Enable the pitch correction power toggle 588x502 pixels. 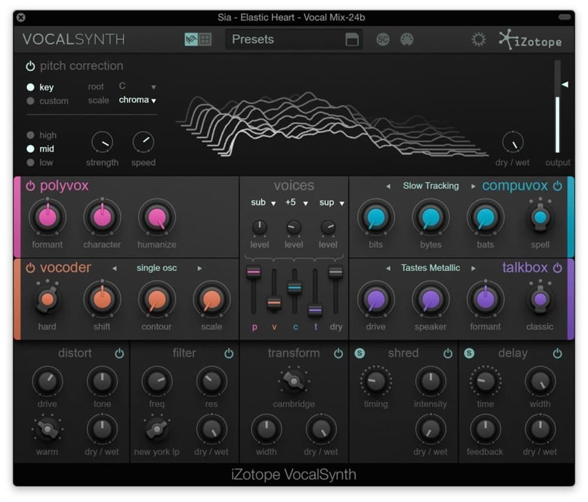coord(30,66)
